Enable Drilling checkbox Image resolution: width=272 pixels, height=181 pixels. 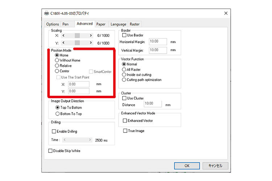[54, 131]
